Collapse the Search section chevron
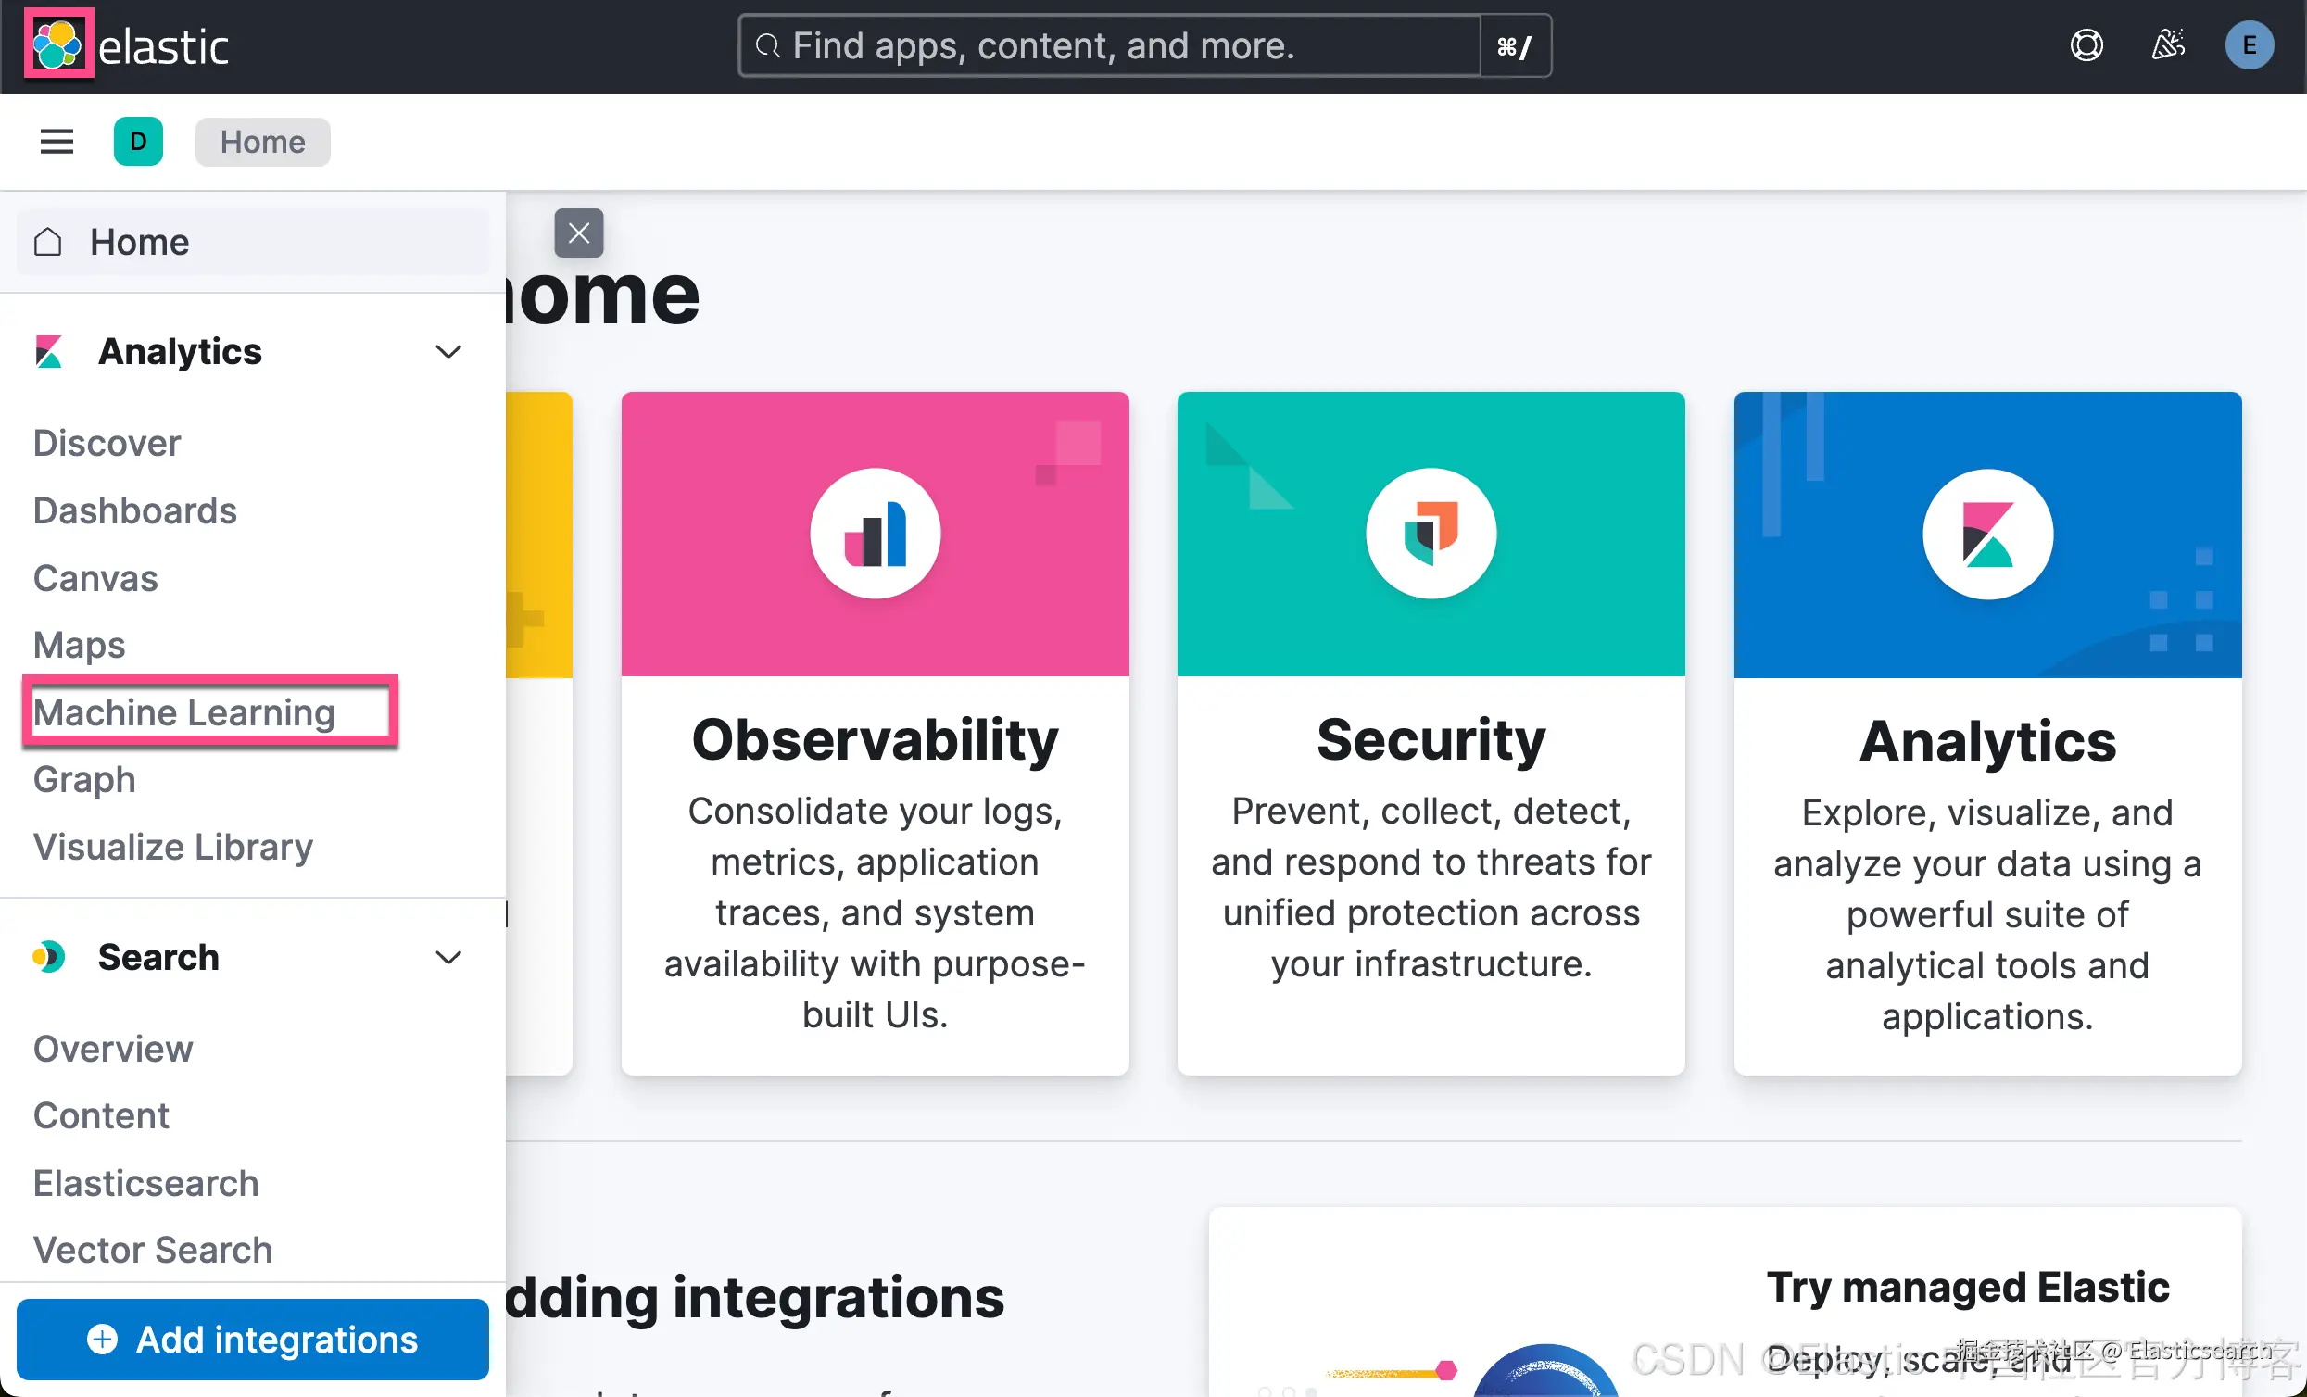 (x=448, y=957)
